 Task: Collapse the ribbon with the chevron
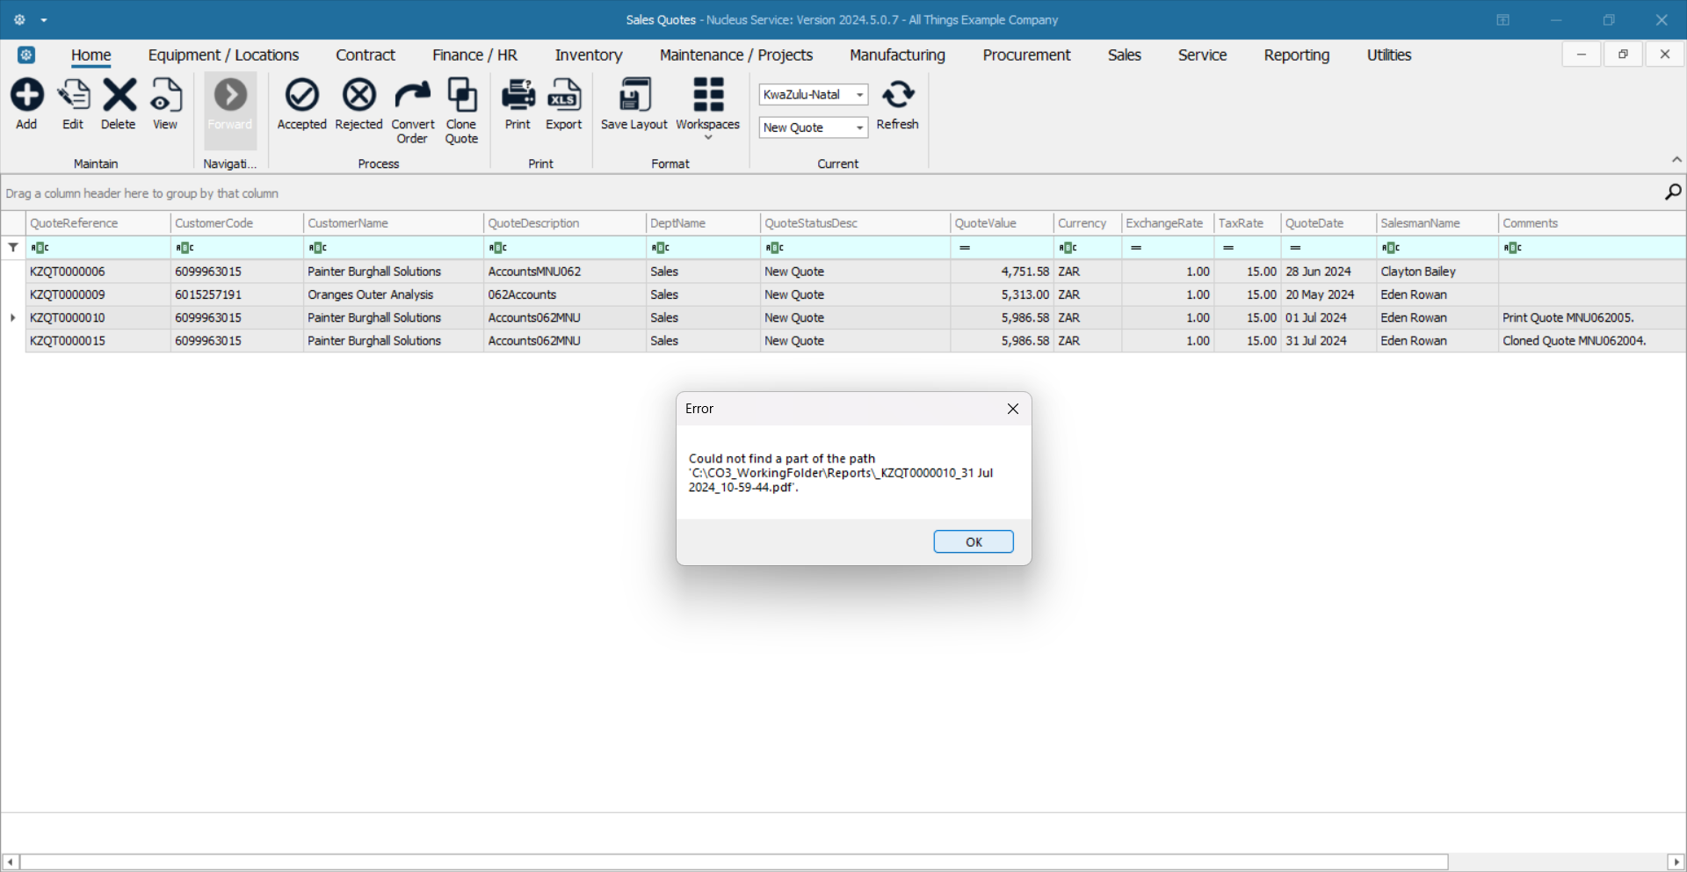coord(1676,160)
